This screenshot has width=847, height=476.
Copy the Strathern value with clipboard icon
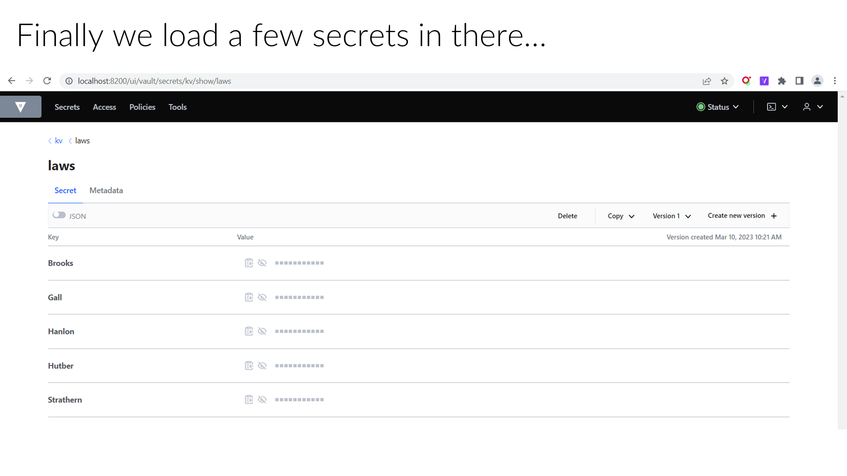(249, 400)
